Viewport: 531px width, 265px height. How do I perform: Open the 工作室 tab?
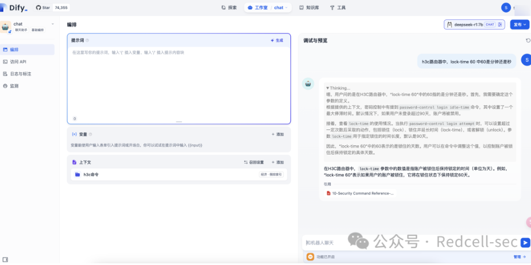[258, 7]
